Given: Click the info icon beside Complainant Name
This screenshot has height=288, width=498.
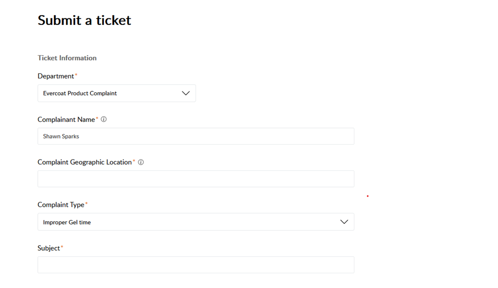Looking at the screenshot, I should click(x=104, y=119).
